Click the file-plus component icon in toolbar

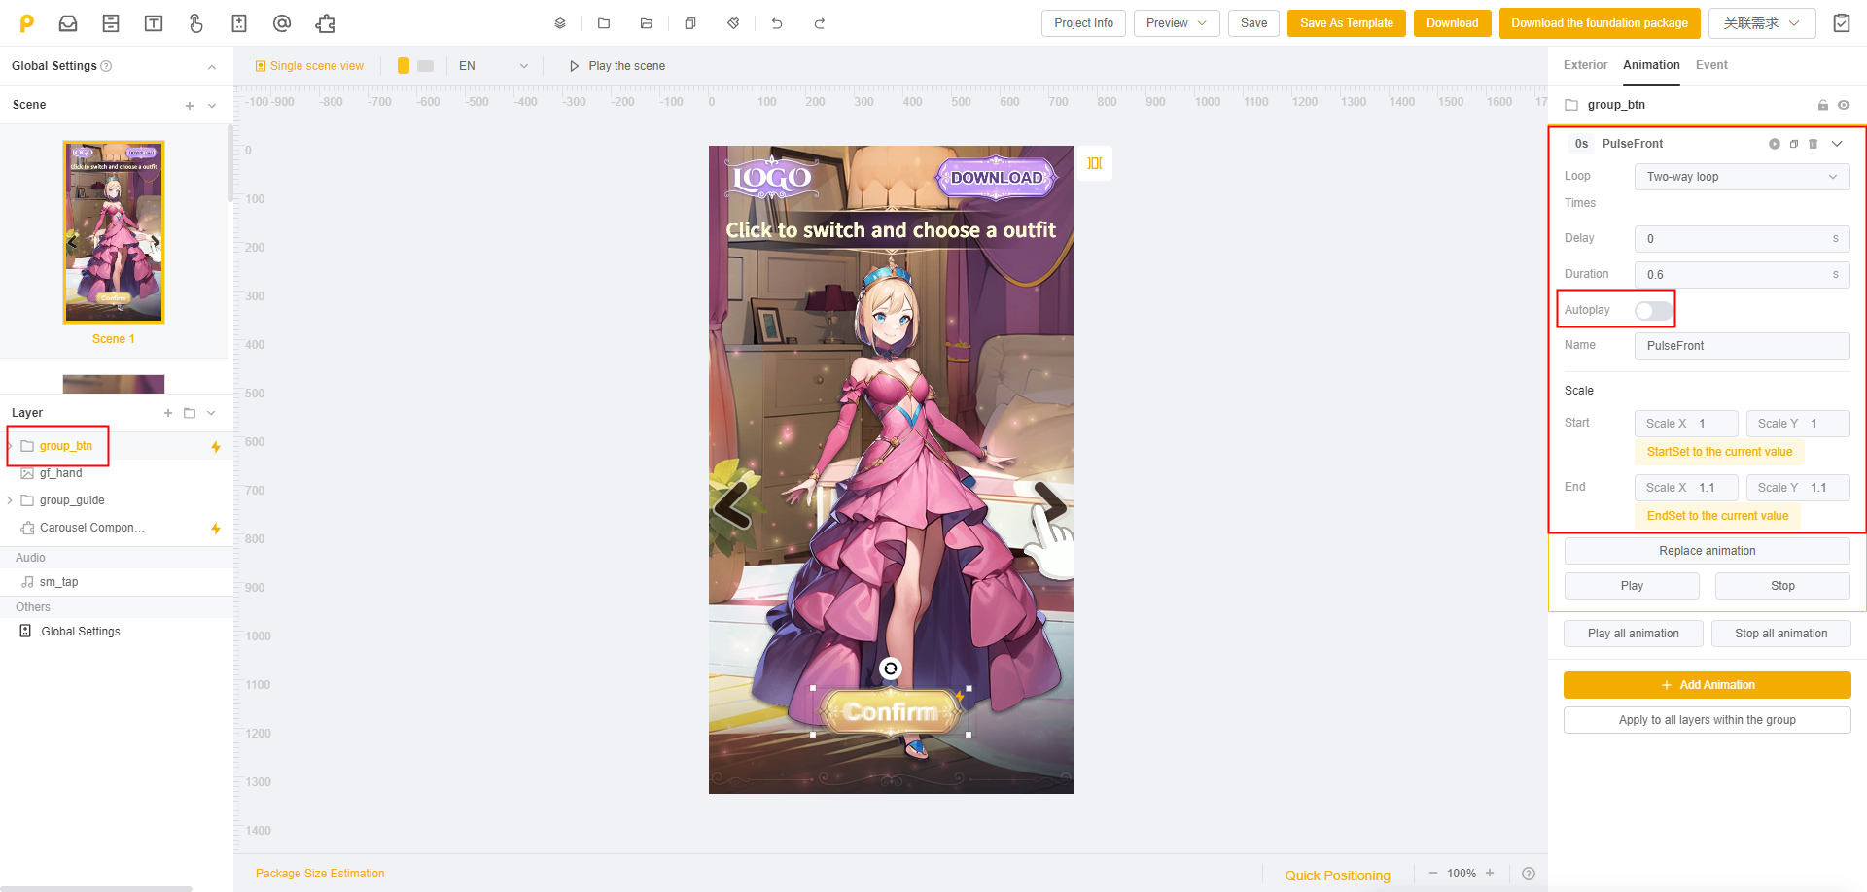pos(239,23)
